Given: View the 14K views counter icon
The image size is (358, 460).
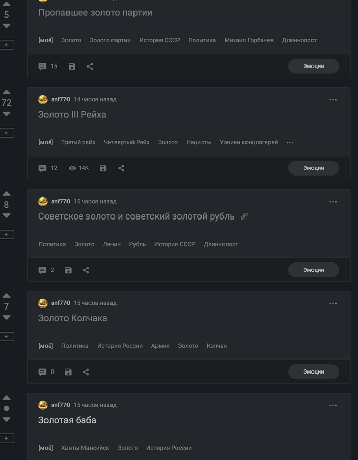Looking at the screenshot, I should (x=72, y=168).
